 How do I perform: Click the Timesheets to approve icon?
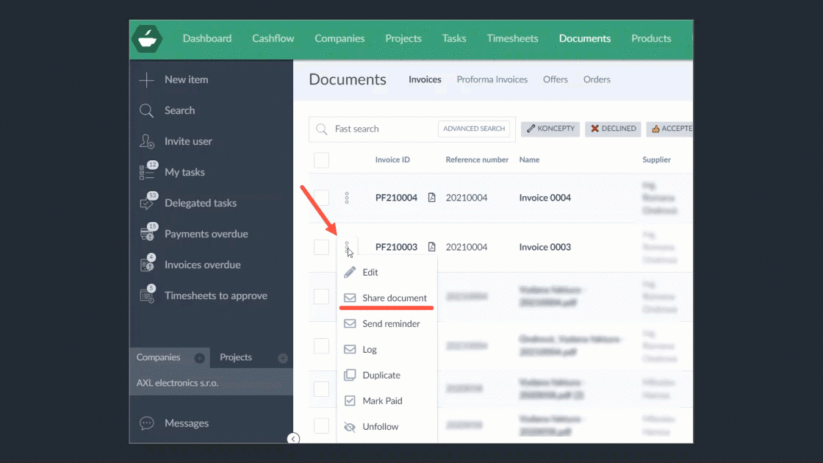(148, 294)
